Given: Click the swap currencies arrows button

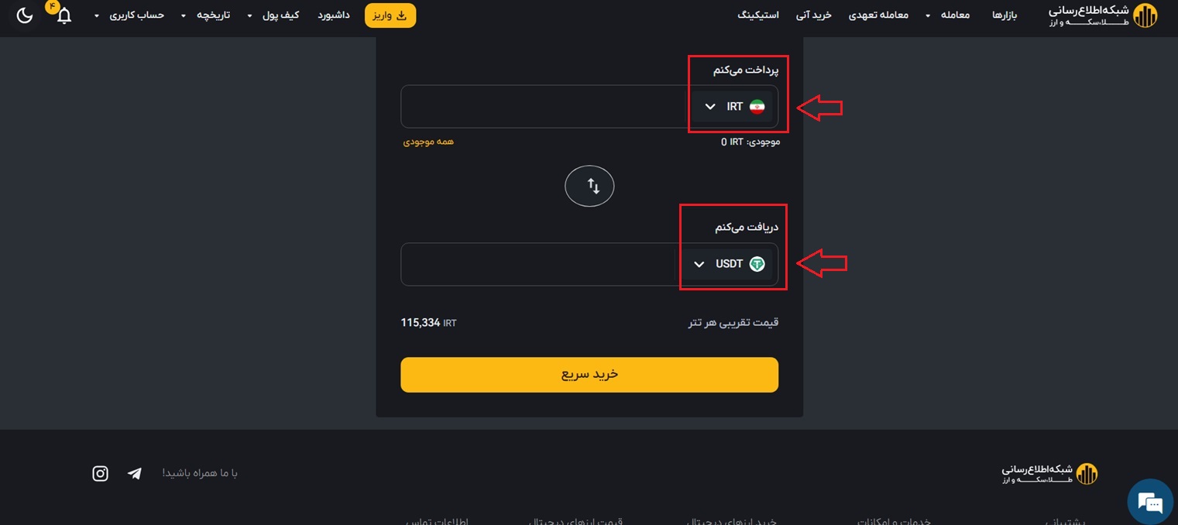Looking at the screenshot, I should pyautogui.click(x=589, y=186).
